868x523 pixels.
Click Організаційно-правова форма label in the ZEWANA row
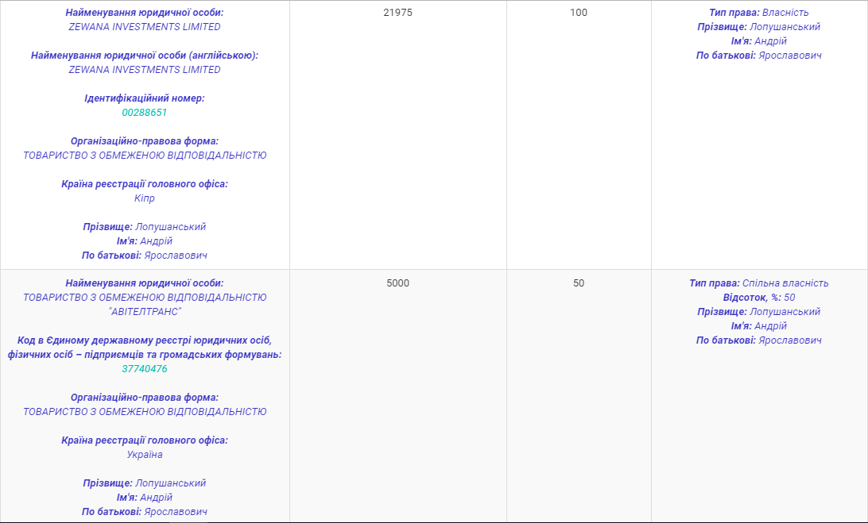pos(144,141)
